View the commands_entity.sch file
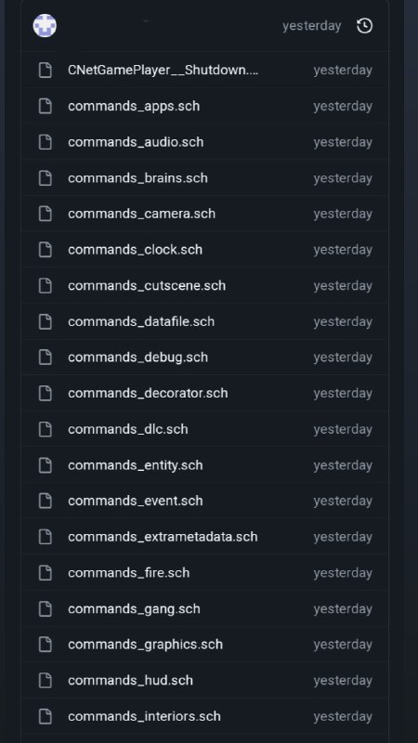Image resolution: width=418 pixels, height=743 pixels. pos(136,465)
